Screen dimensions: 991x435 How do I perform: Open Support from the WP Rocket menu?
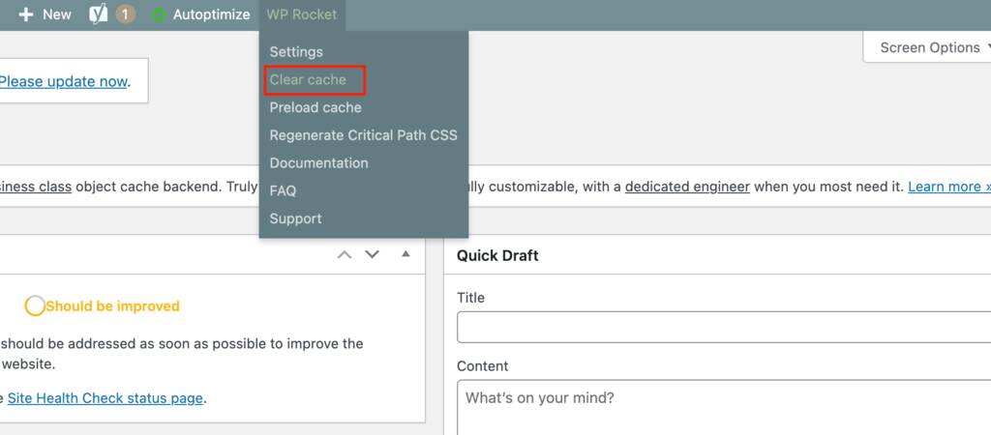point(295,218)
